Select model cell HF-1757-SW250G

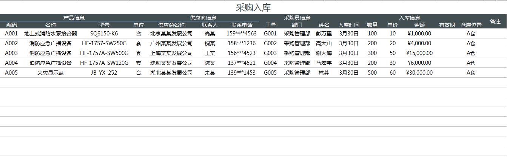tap(104, 43)
